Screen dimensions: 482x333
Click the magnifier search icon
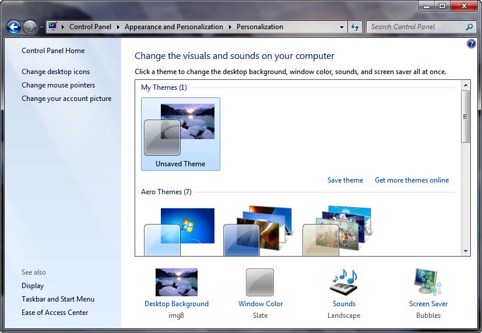[469, 27]
